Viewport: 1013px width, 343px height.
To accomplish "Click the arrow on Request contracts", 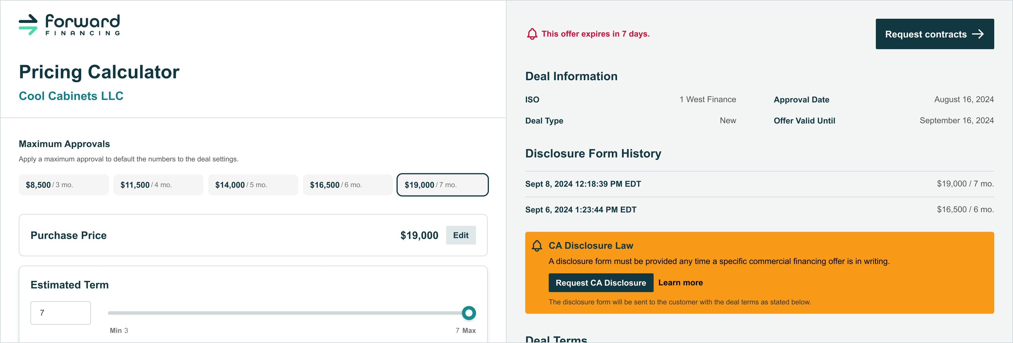I will click(978, 34).
